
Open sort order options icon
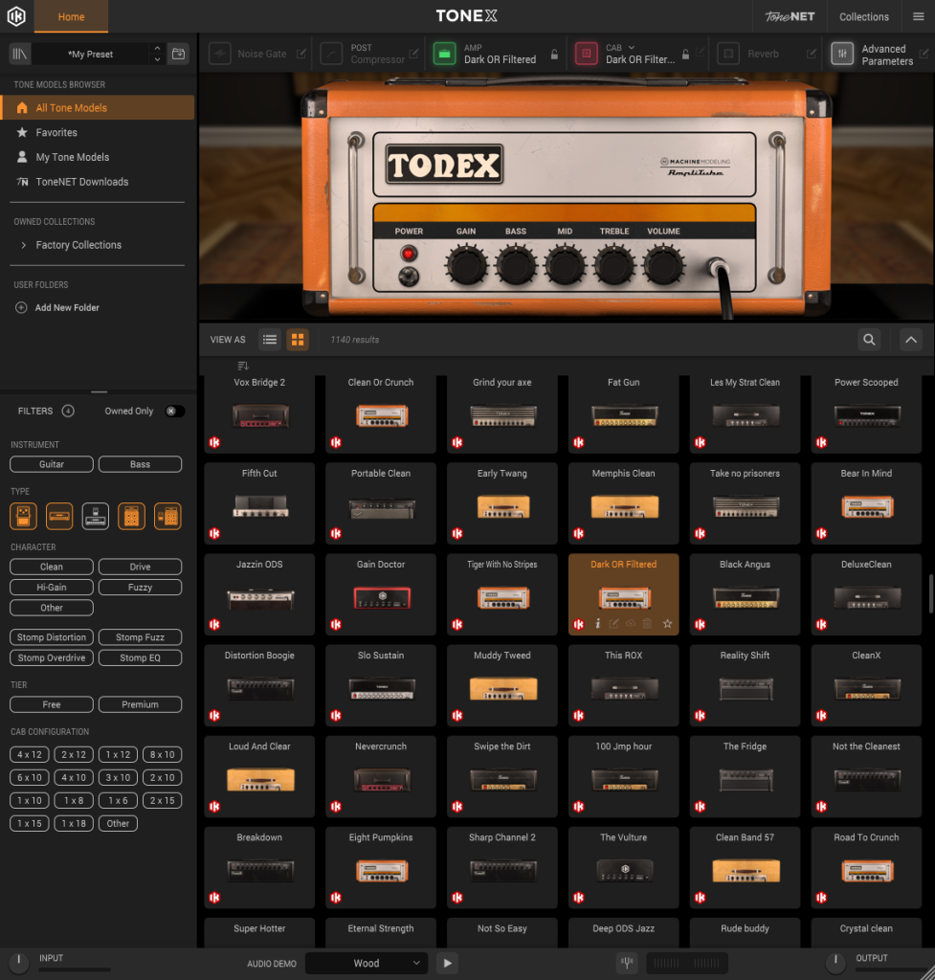coord(243,366)
